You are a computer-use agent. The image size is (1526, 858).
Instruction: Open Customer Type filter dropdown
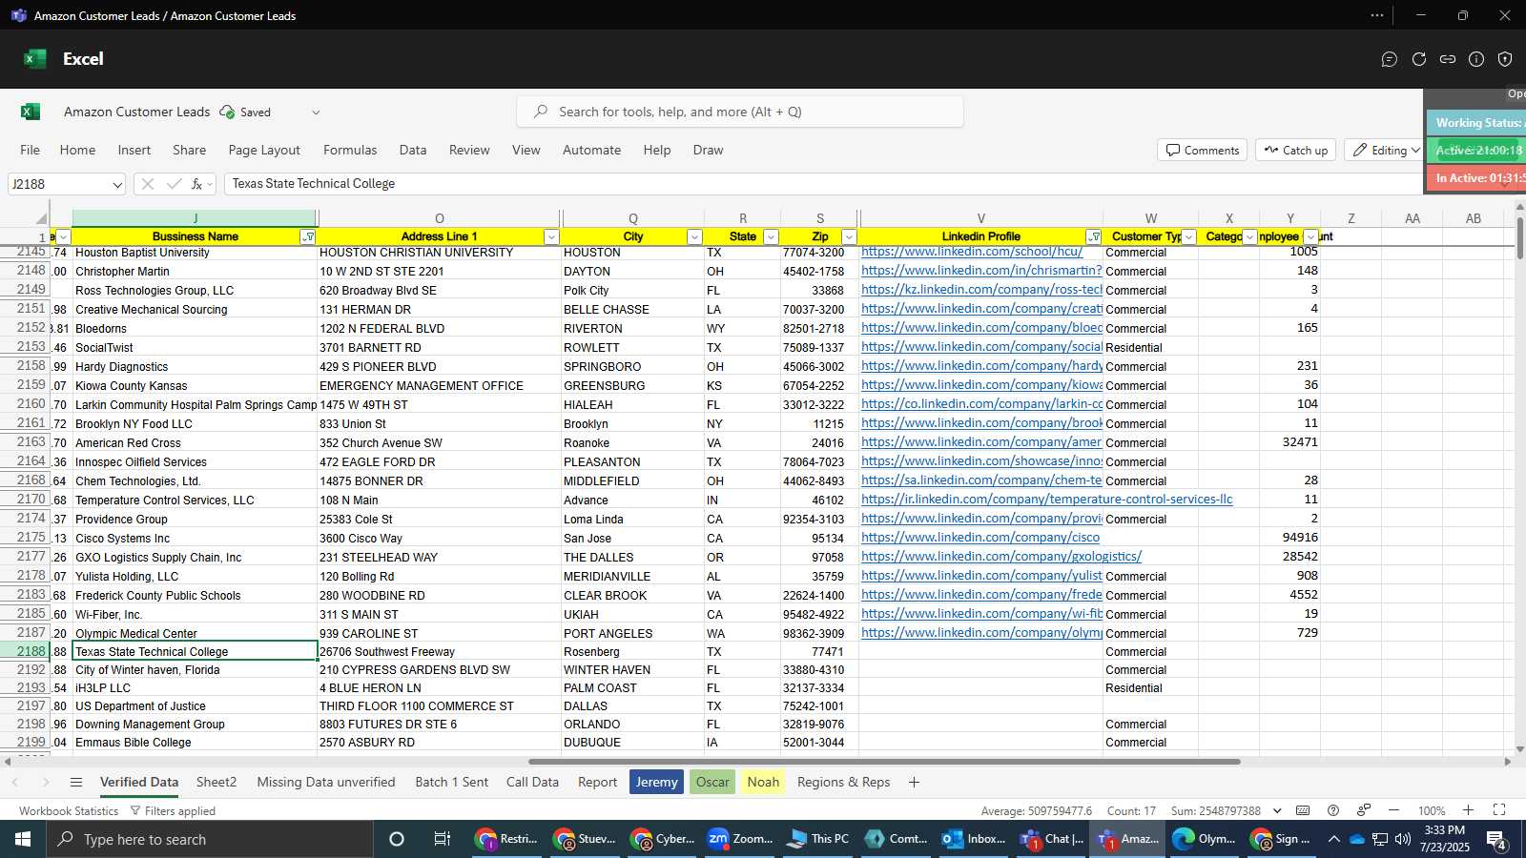click(x=1188, y=236)
